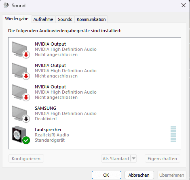
Task: Click the SAMSUNG monitor device icon
Action: (x=19, y=113)
